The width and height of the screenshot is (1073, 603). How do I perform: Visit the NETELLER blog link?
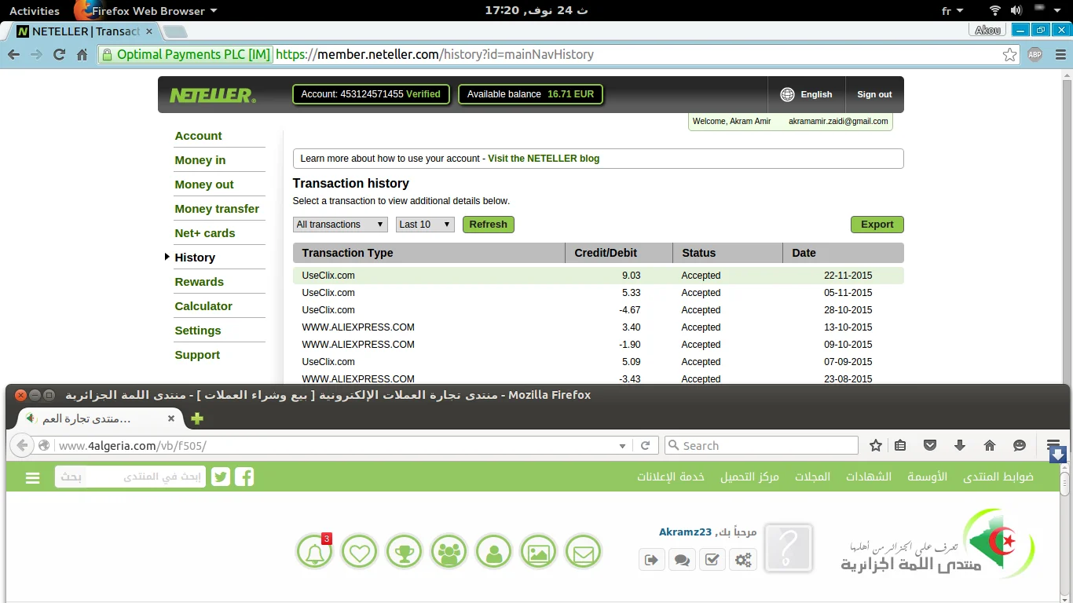click(544, 159)
